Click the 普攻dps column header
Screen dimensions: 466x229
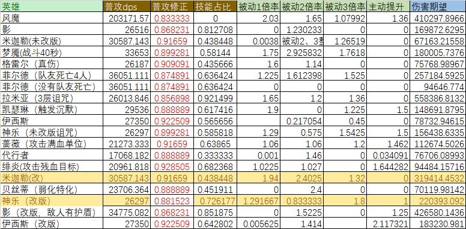pyautogui.click(x=126, y=7)
